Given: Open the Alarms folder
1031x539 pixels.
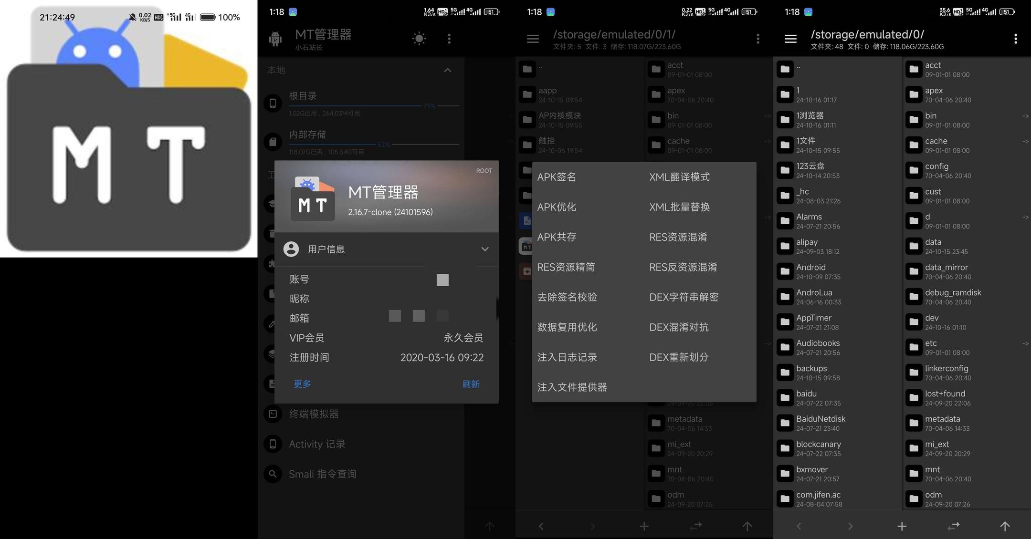Looking at the screenshot, I should click(x=838, y=221).
